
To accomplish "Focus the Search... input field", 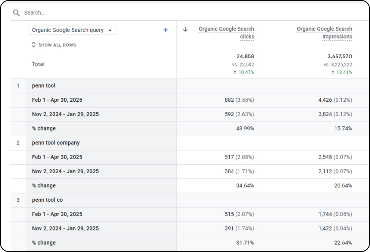I will (x=189, y=13).
